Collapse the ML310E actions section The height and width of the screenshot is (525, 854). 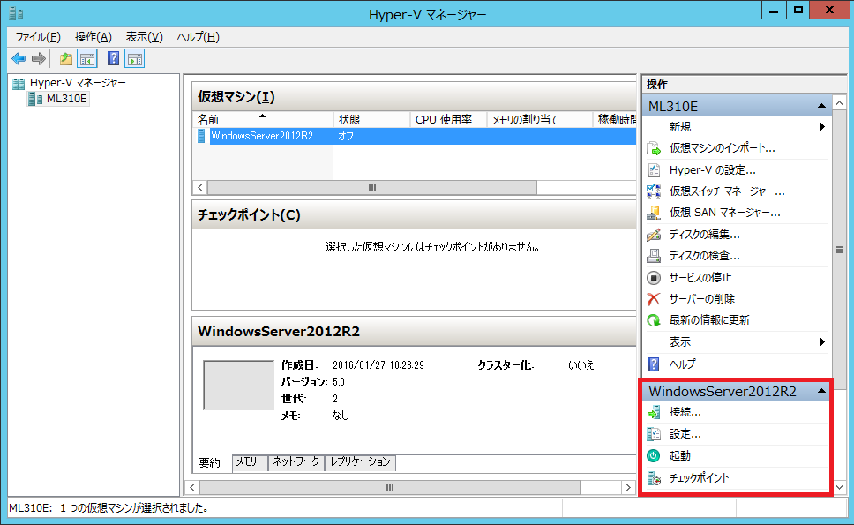[820, 107]
